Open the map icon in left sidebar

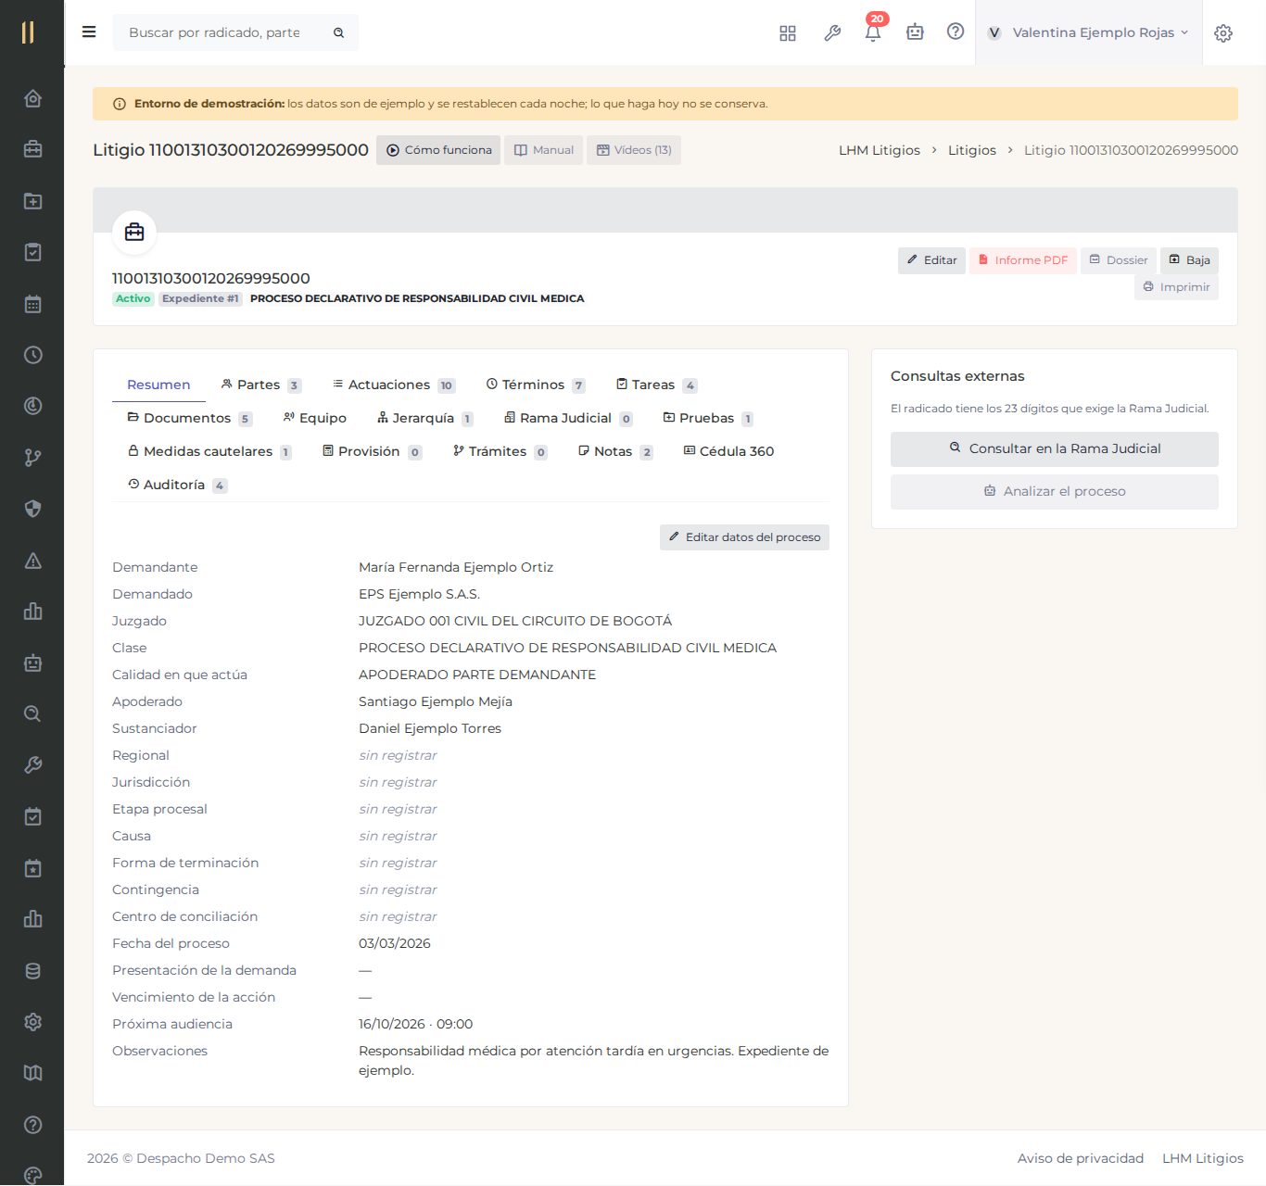coord(32,1073)
